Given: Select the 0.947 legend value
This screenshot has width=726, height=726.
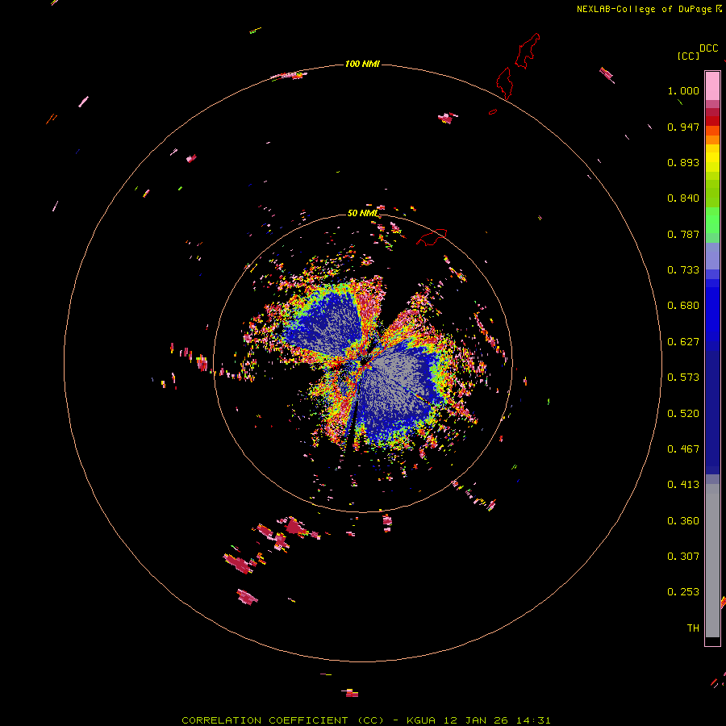Looking at the screenshot, I should (683, 127).
